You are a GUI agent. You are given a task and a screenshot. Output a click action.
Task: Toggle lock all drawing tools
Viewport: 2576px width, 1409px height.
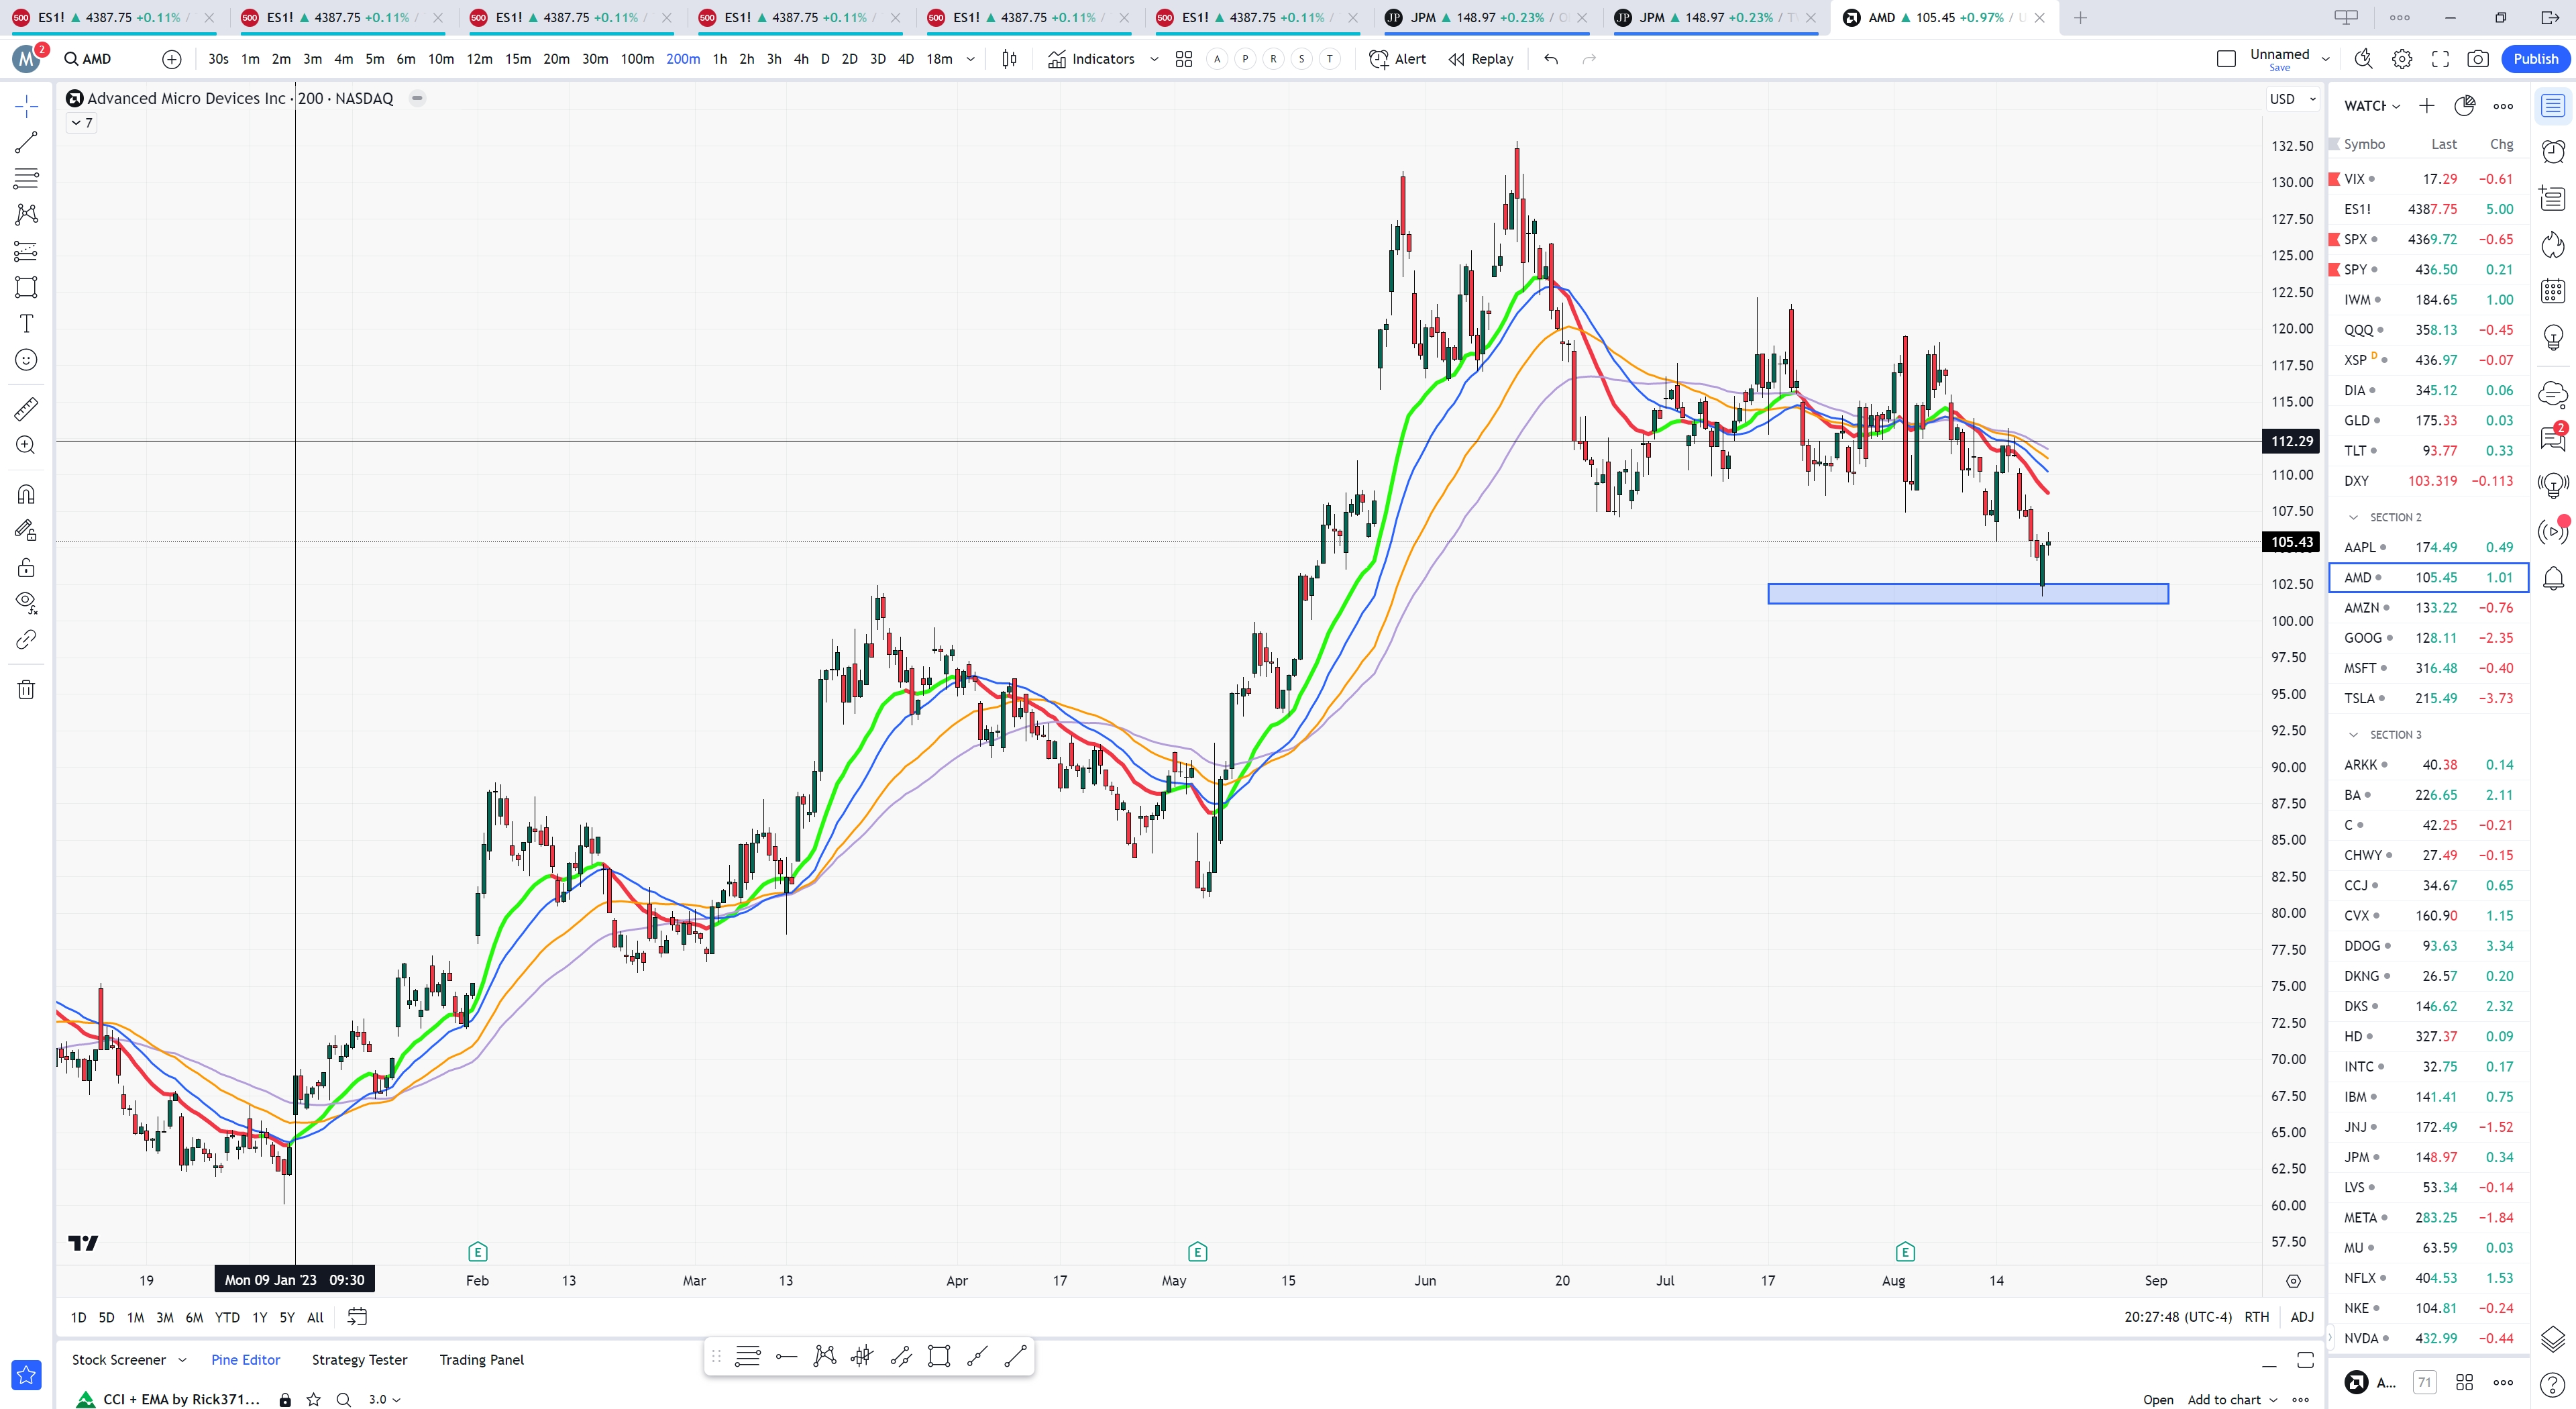26,567
